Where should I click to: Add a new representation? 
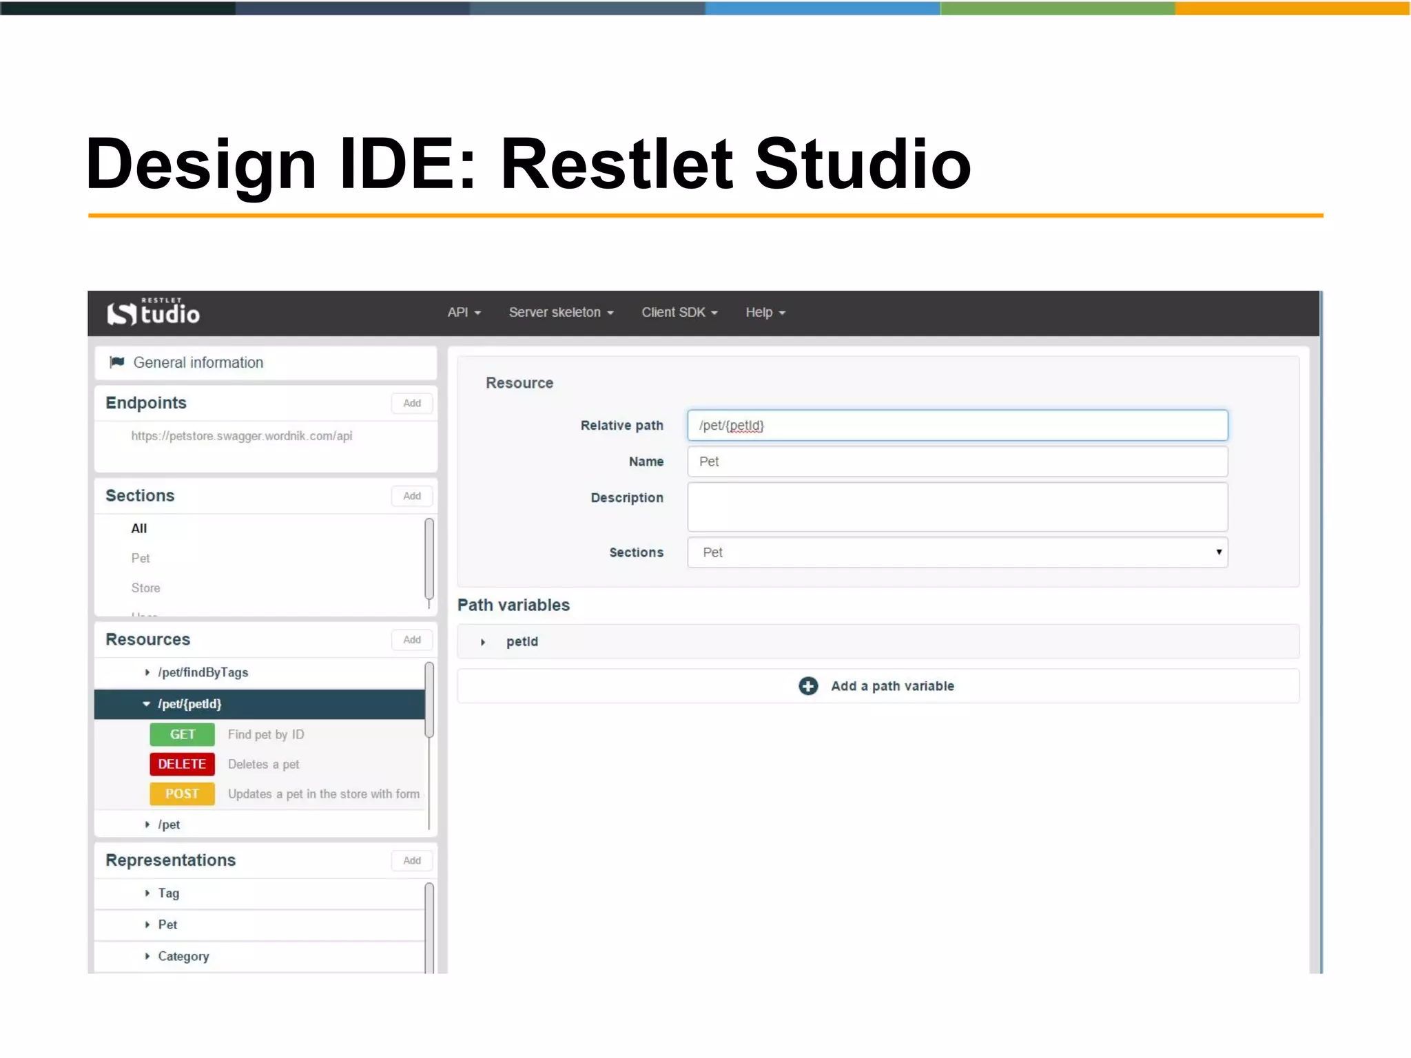(412, 860)
